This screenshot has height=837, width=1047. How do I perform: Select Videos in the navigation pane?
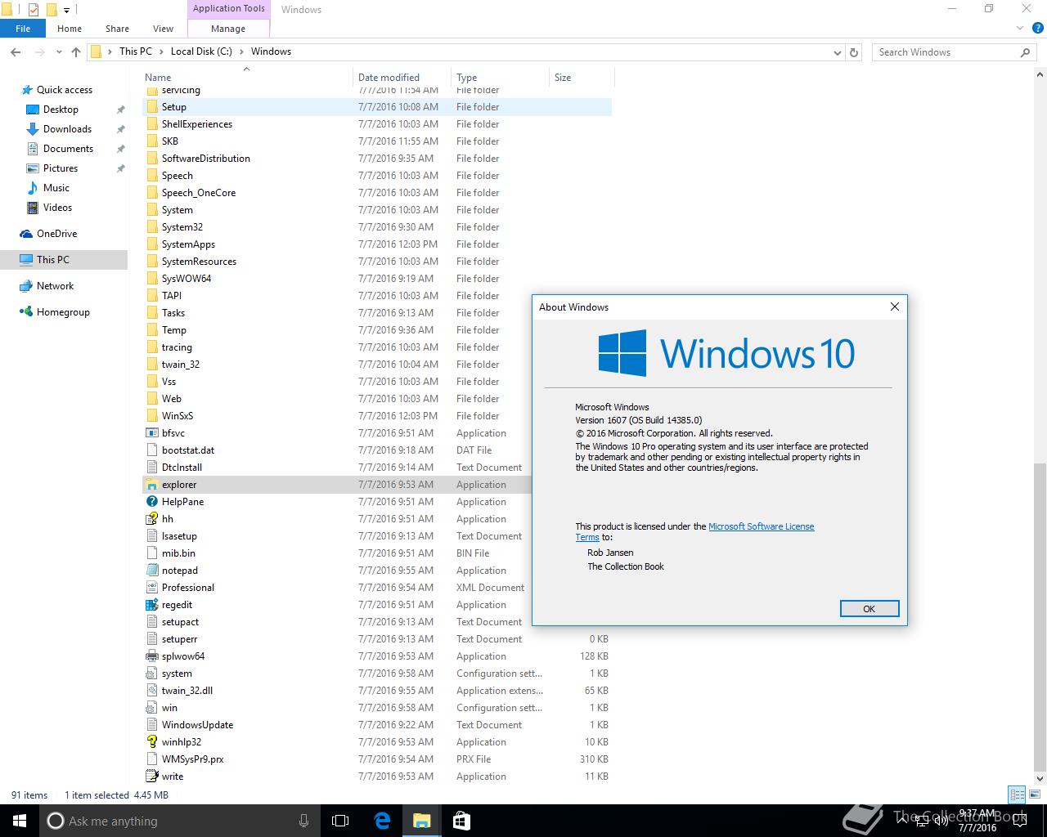tap(57, 208)
